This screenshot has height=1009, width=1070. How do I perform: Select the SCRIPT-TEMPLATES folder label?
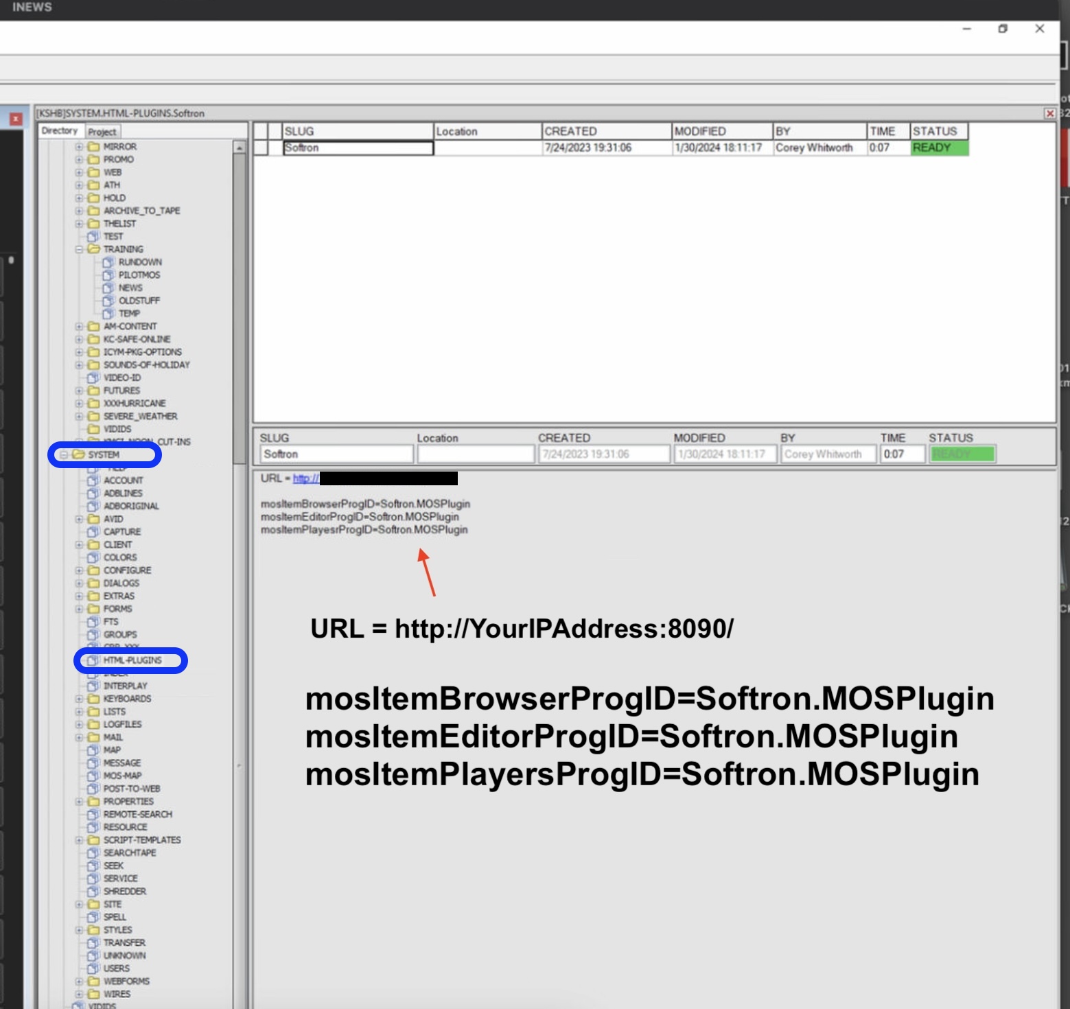(x=142, y=840)
